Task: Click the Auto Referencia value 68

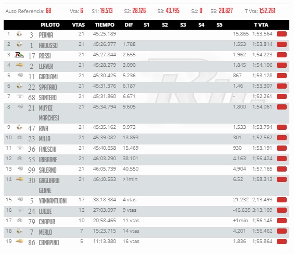Action: (x=48, y=11)
